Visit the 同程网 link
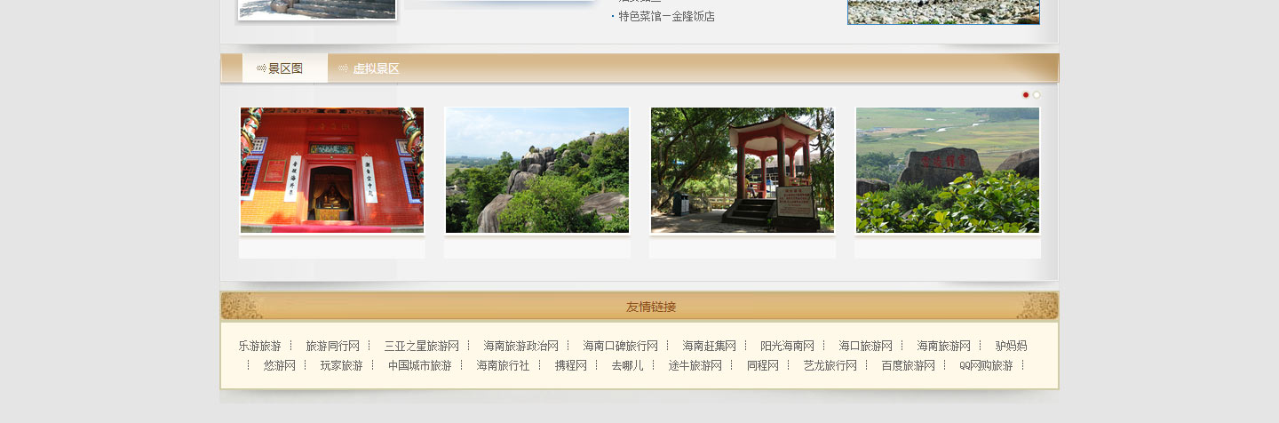Image resolution: width=1279 pixels, height=423 pixels. pyautogui.click(x=762, y=365)
